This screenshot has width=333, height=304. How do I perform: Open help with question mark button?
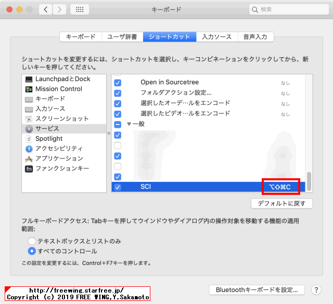[316, 290]
